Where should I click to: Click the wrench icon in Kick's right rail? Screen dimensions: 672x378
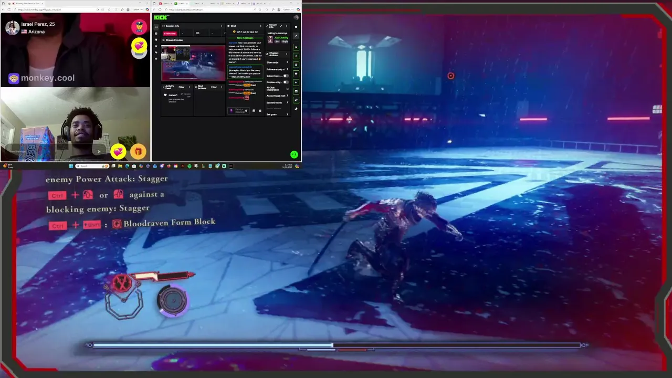[x=296, y=100]
